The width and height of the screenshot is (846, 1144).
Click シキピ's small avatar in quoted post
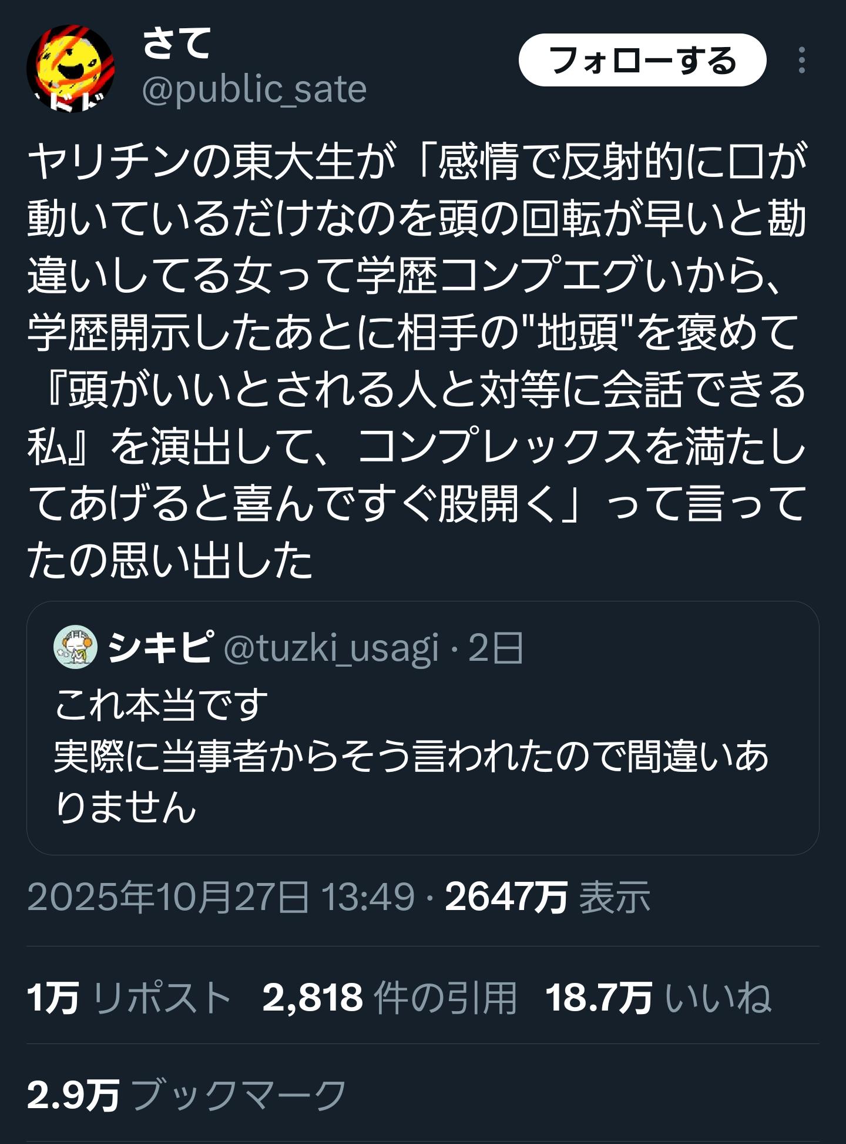tap(75, 647)
